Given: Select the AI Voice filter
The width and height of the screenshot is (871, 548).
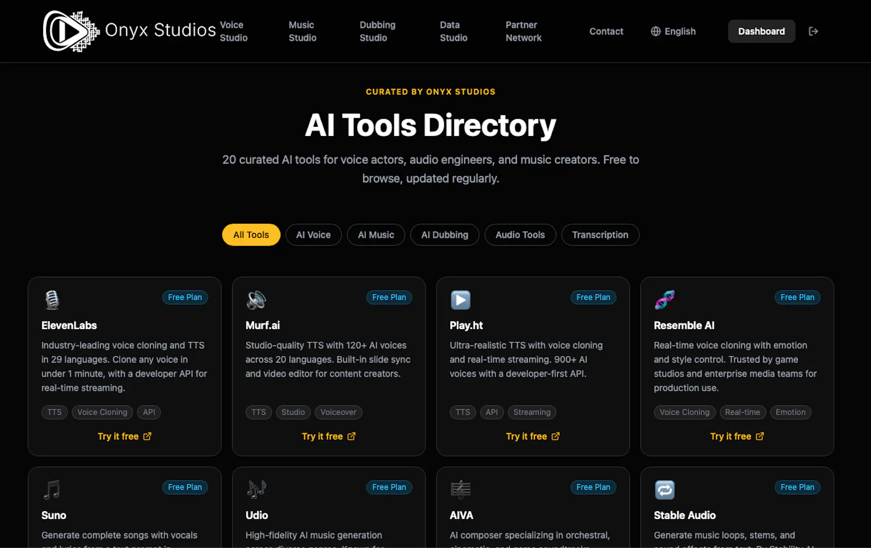Looking at the screenshot, I should [313, 235].
